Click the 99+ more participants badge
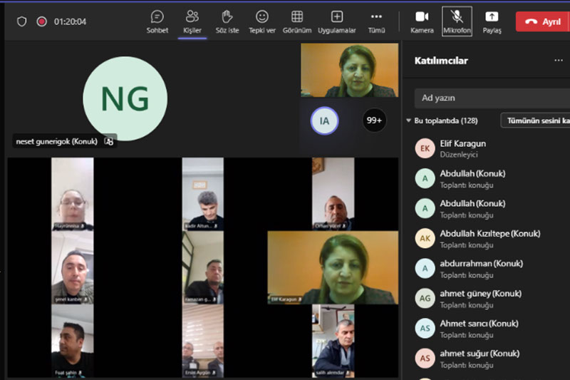 pos(375,120)
